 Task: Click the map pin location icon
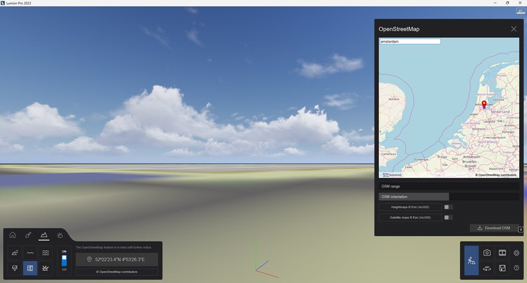tap(89, 259)
